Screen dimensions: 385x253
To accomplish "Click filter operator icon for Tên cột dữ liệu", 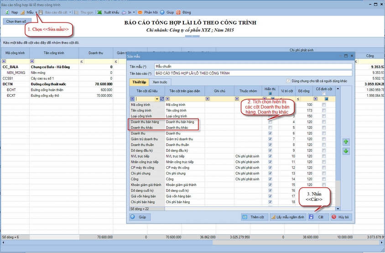I will click(x=132, y=99).
